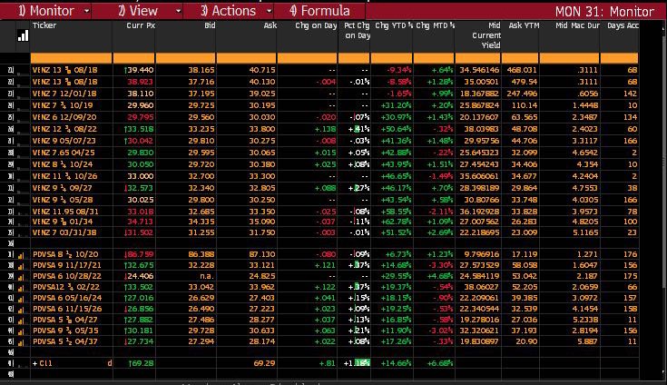Expand the Actions dropdown arrow
Screen dimensions: 667x385
tap(269, 11)
